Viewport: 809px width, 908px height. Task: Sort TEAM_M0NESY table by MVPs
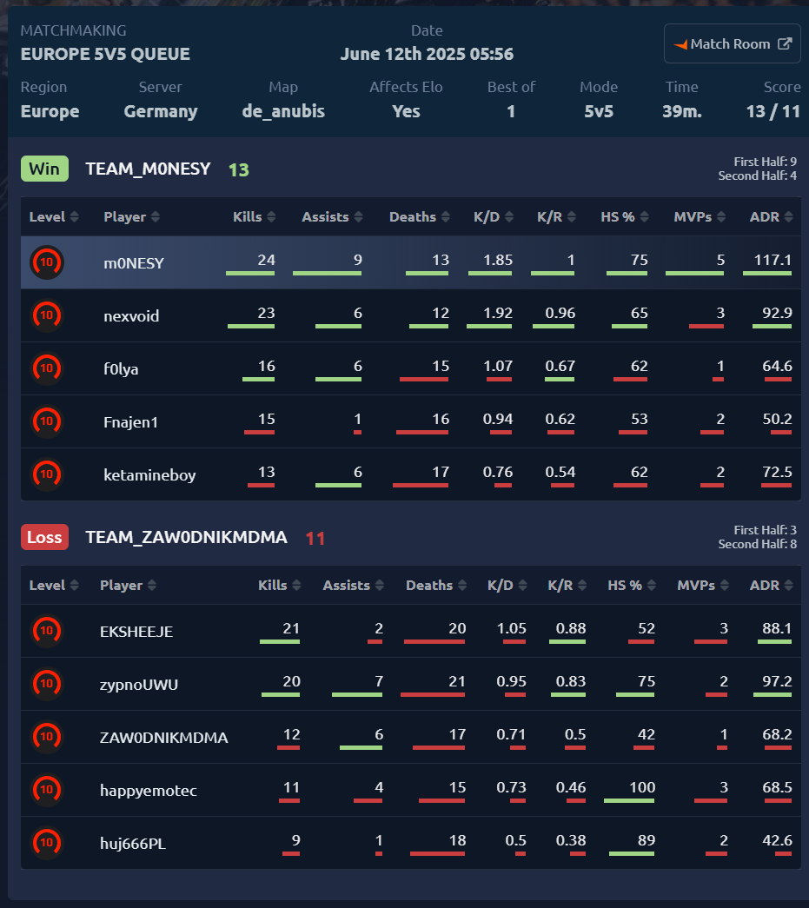point(700,217)
